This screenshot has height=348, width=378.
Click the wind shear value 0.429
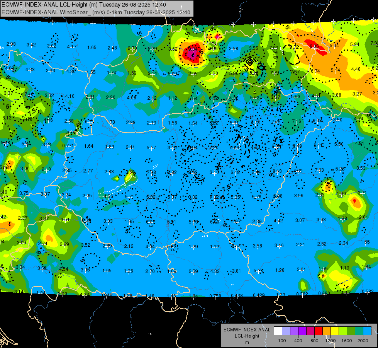pos(259,295)
